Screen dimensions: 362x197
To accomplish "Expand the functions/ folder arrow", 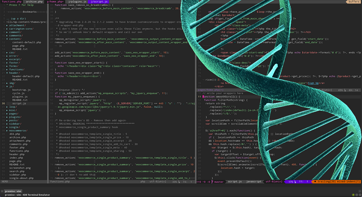I will (7, 69).
